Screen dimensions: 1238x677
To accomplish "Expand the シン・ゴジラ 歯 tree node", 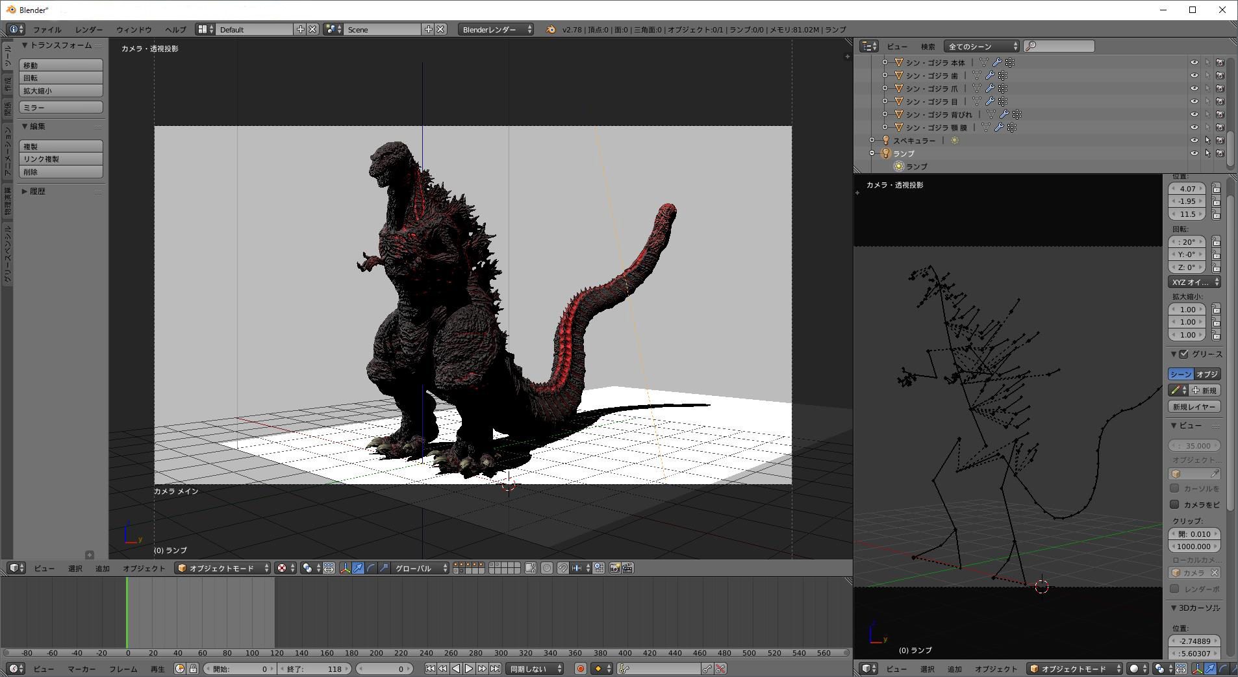I will click(885, 76).
